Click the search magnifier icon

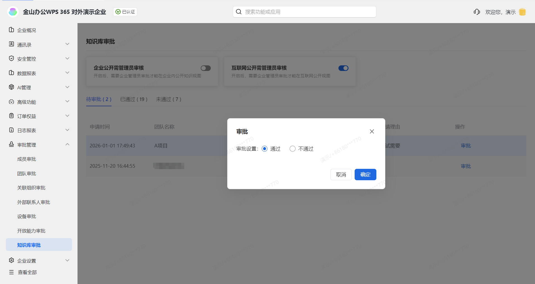point(239,12)
